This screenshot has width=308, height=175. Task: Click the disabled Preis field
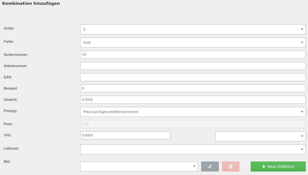pos(192,124)
